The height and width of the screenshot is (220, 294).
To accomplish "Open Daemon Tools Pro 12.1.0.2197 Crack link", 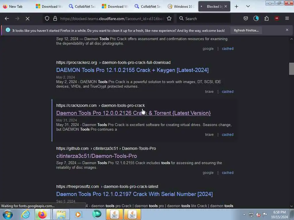I will 134,194.
